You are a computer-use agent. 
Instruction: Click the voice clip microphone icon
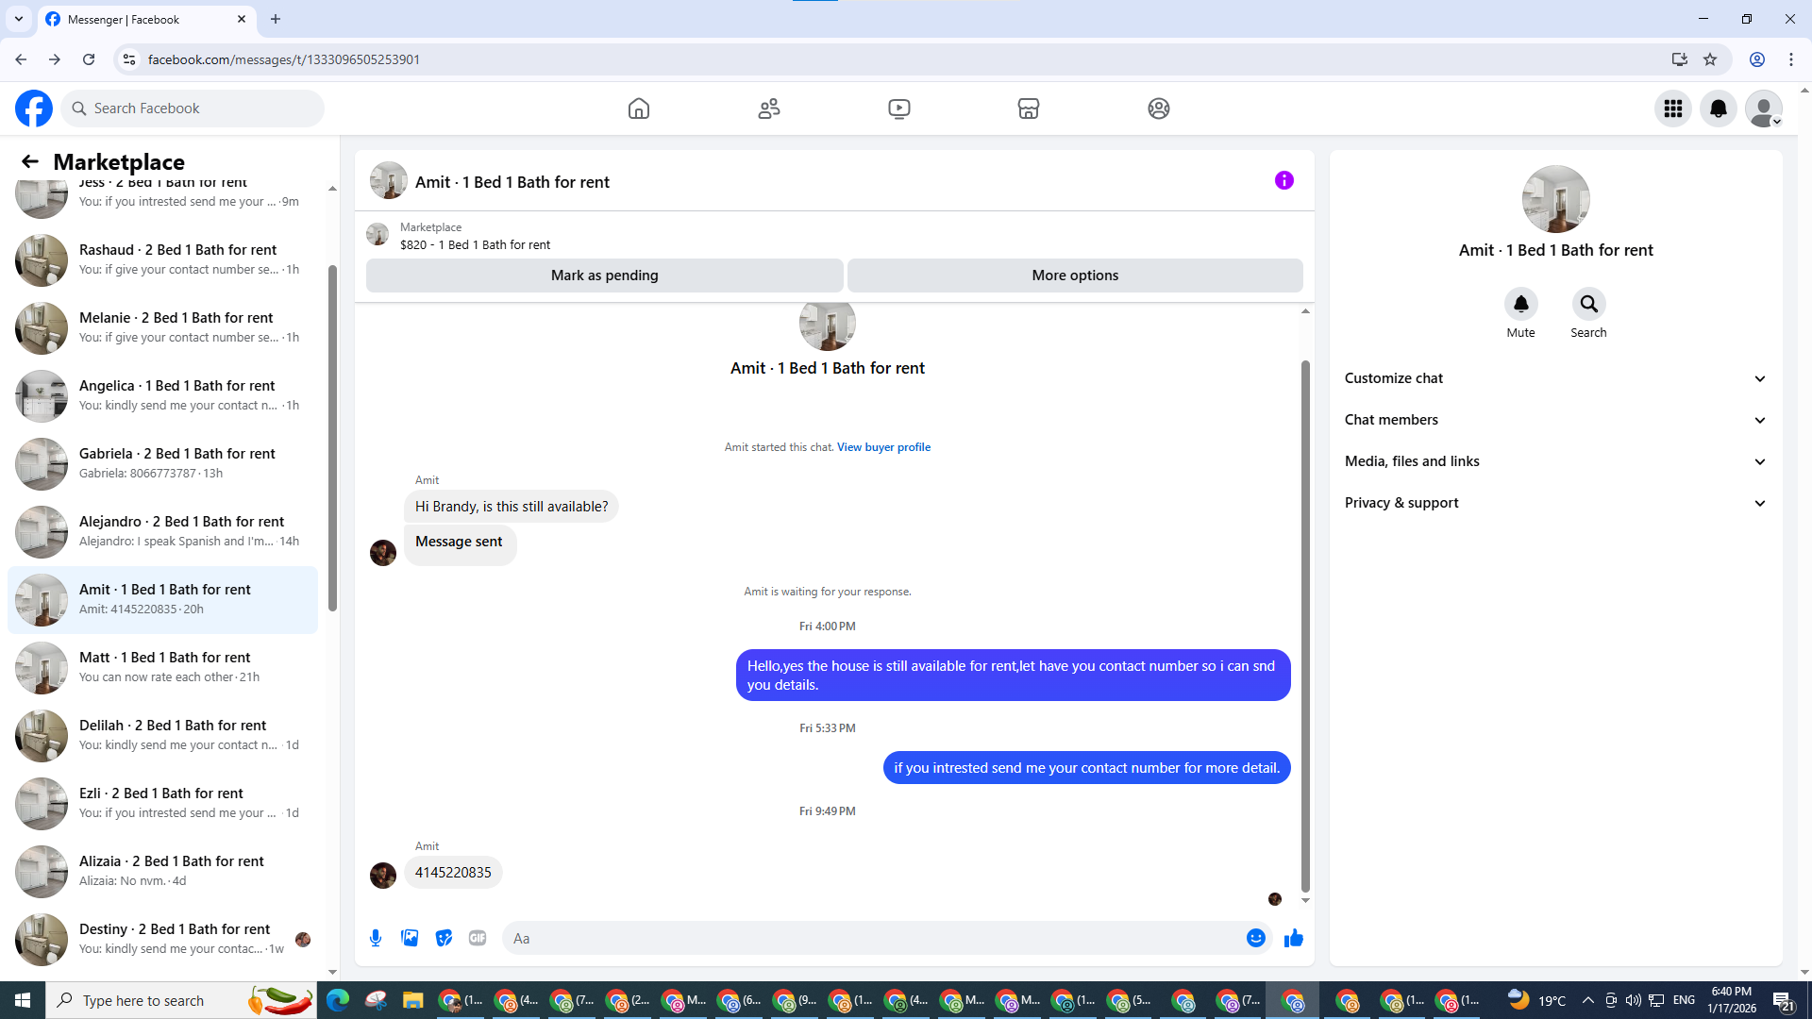[376, 938]
